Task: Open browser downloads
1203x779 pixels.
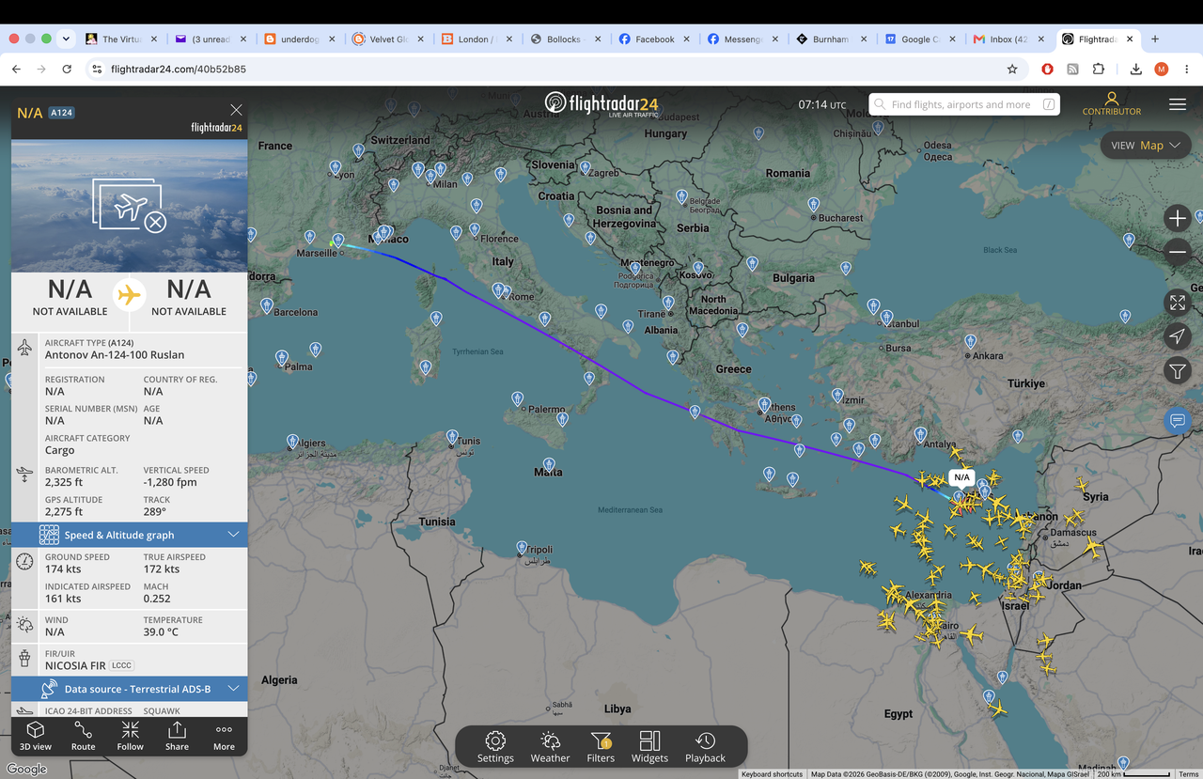Action: [x=1136, y=69]
